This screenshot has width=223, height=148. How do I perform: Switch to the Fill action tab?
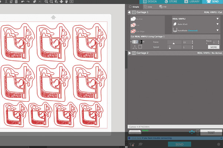coord(163,7)
